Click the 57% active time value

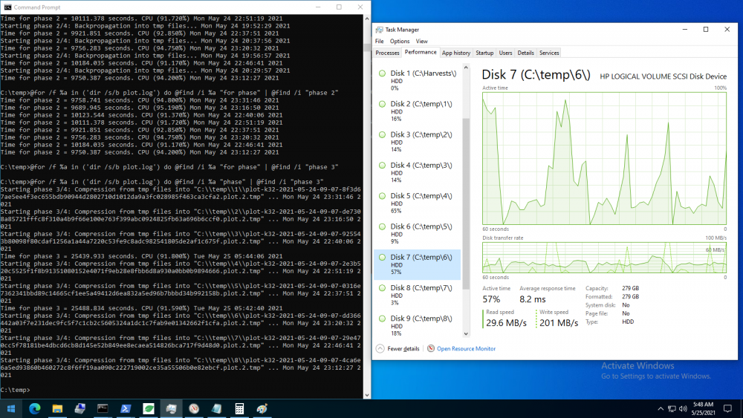click(491, 299)
